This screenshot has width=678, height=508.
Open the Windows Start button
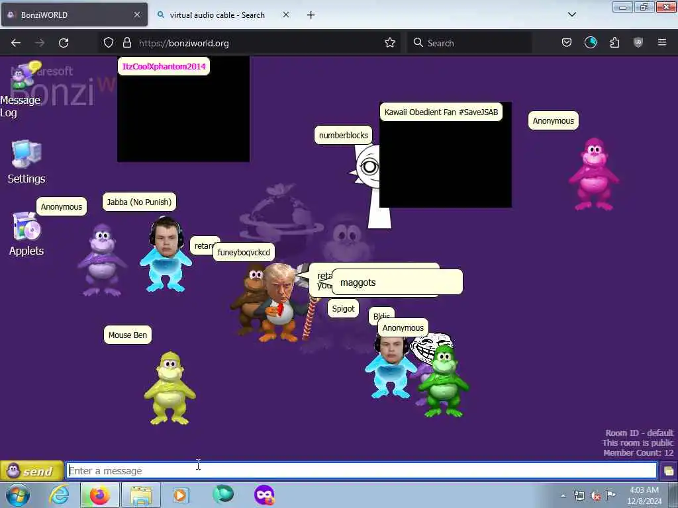pyautogui.click(x=17, y=495)
